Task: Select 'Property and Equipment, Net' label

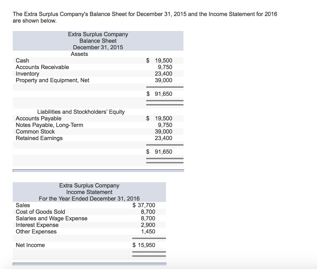Action: point(53,80)
